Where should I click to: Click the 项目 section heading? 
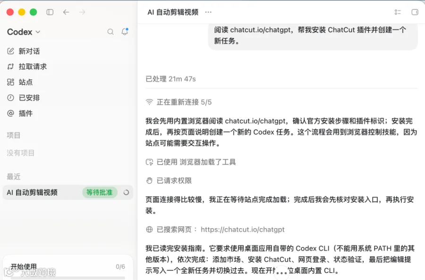(x=14, y=135)
